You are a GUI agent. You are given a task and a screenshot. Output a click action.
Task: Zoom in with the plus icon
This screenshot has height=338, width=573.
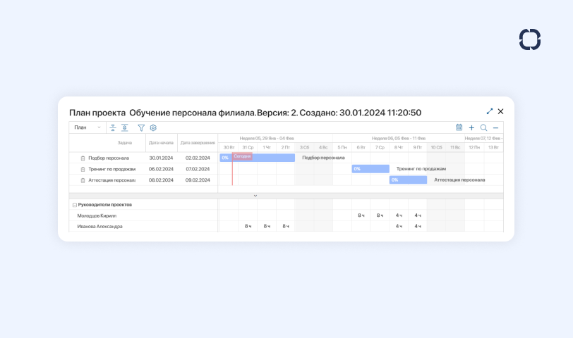(x=471, y=127)
